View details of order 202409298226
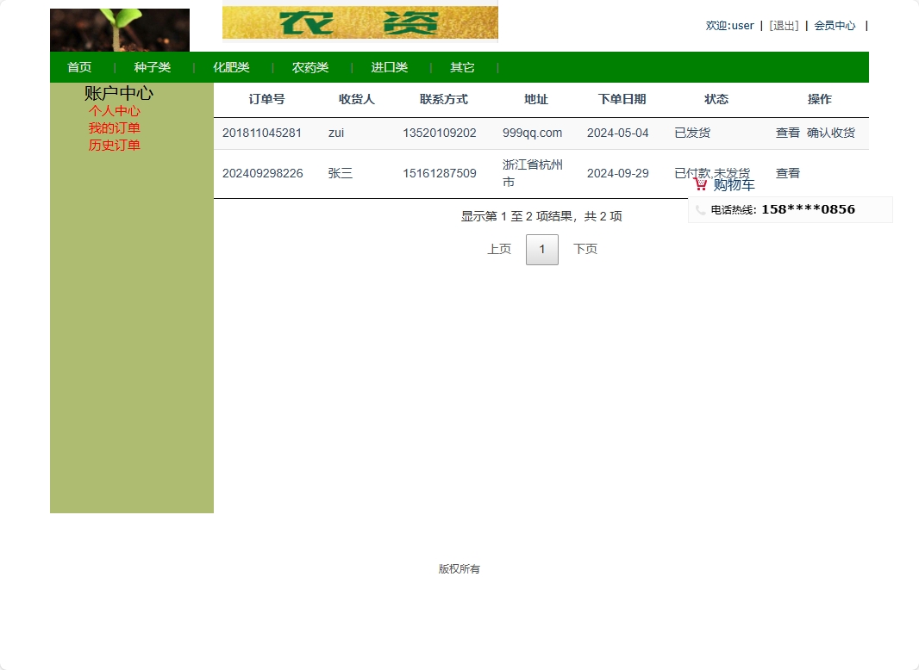The width and height of the screenshot is (919, 670). tap(787, 173)
